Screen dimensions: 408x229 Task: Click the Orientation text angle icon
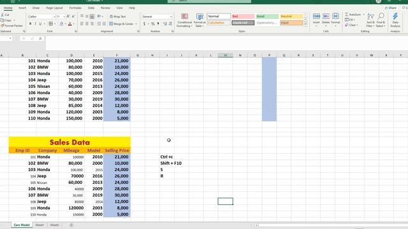coord(99,17)
